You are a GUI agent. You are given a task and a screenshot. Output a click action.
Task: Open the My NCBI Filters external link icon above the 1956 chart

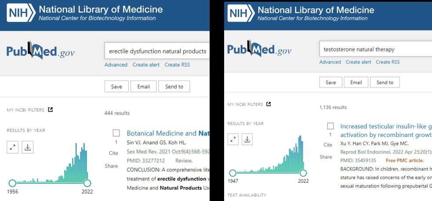51,110
